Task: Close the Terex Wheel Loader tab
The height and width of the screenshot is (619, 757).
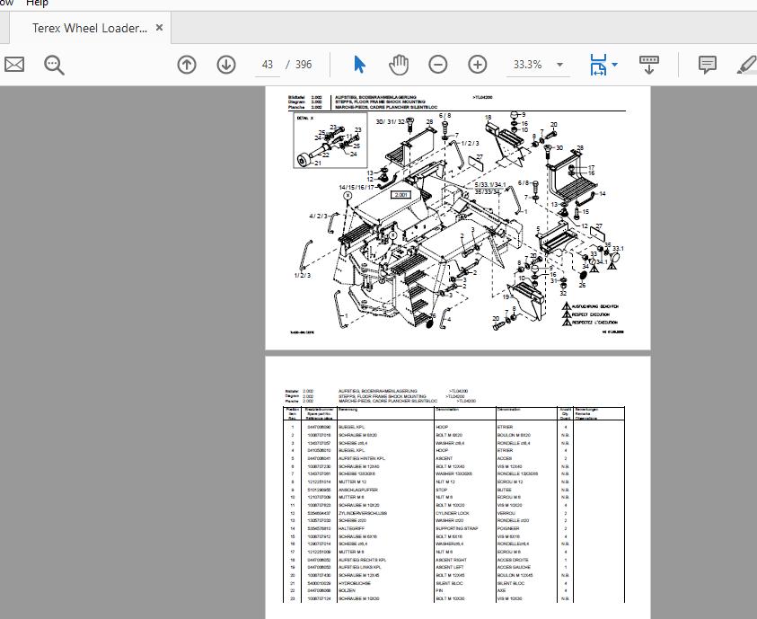Action: point(159,28)
